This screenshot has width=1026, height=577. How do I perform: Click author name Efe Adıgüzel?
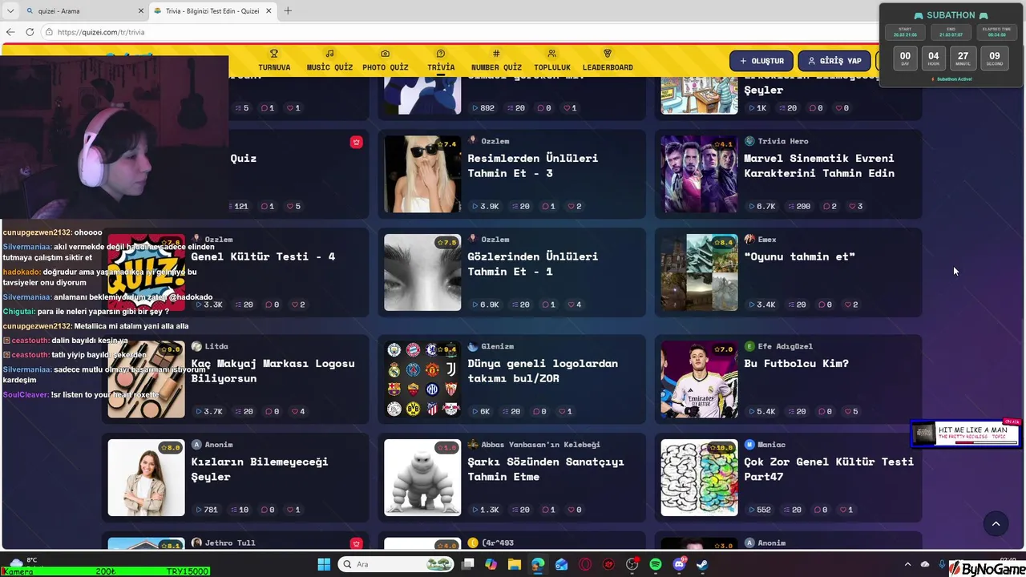pyautogui.click(x=786, y=346)
